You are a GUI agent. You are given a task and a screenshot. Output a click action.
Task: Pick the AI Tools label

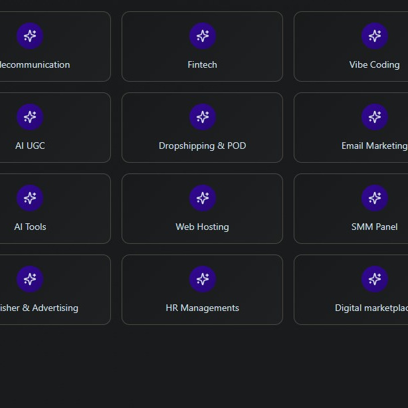30,227
